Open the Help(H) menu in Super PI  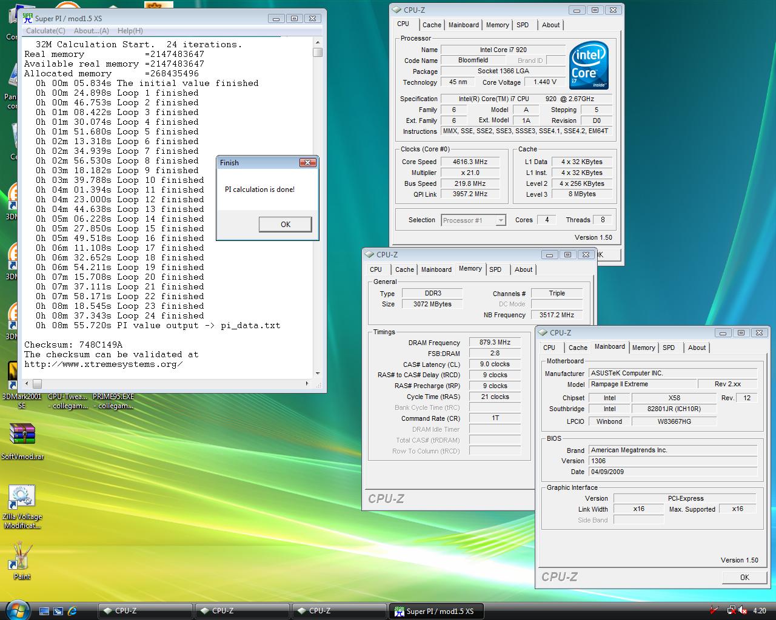pyautogui.click(x=130, y=31)
